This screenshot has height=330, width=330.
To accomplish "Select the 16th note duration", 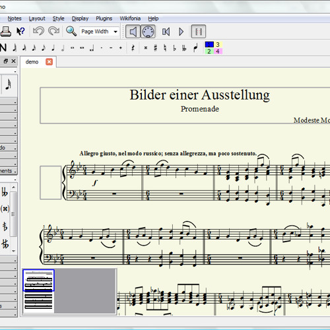I will [x=34, y=48].
